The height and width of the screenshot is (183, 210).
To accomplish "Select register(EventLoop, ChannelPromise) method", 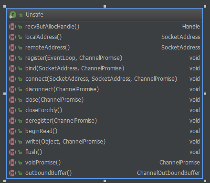I will tap(73, 58).
